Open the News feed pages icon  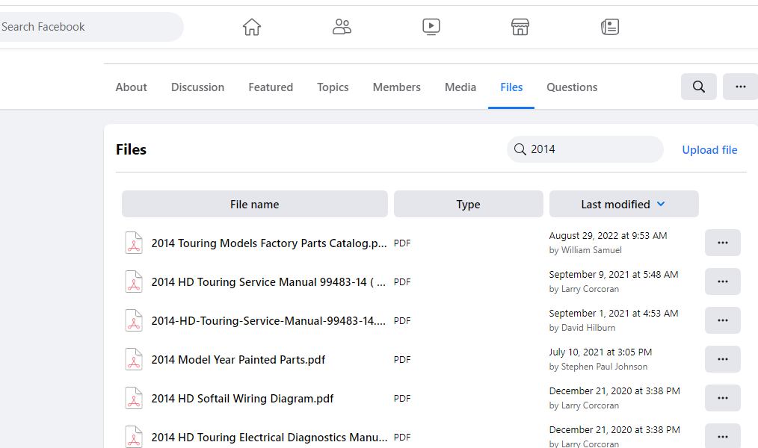tap(610, 27)
